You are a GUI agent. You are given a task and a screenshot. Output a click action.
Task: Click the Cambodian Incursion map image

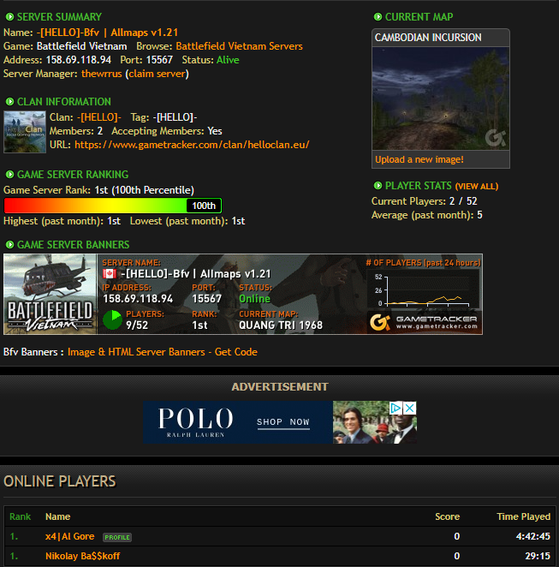tap(441, 98)
